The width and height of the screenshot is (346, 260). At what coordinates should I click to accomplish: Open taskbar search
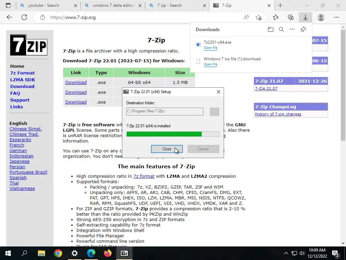pos(24,253)
